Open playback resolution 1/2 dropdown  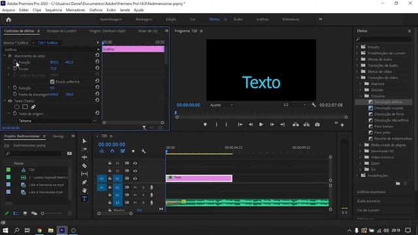point(295,104)
